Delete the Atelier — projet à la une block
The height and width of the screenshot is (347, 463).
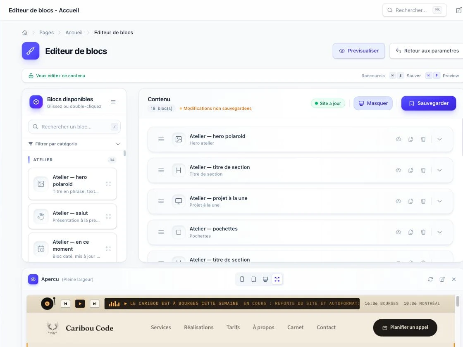pos(423,201)
